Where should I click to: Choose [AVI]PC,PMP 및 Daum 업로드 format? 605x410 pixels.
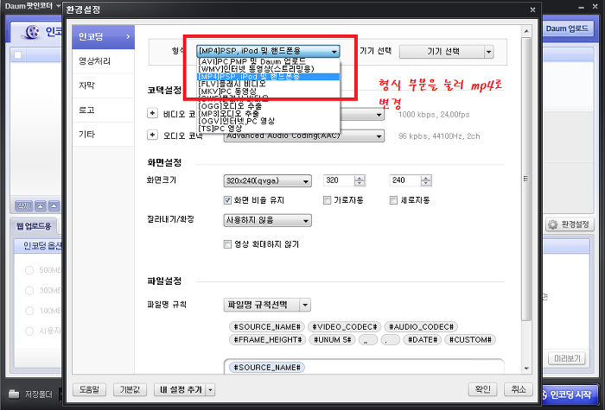(268, 61)
